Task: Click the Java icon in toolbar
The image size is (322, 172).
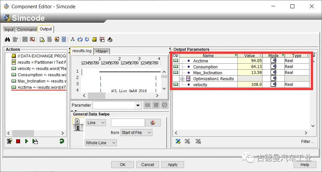Action: 102,40
